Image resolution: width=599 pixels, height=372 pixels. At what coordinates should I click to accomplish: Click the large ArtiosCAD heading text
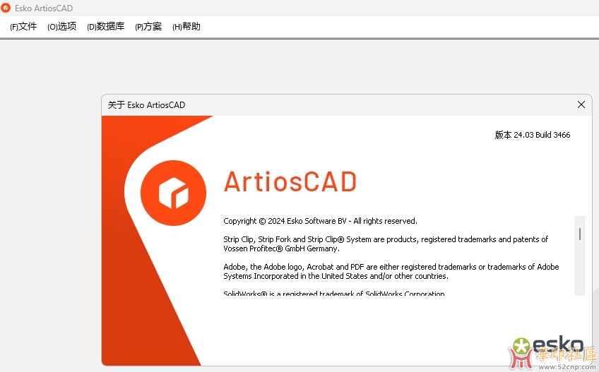click(x=290, y=182)
